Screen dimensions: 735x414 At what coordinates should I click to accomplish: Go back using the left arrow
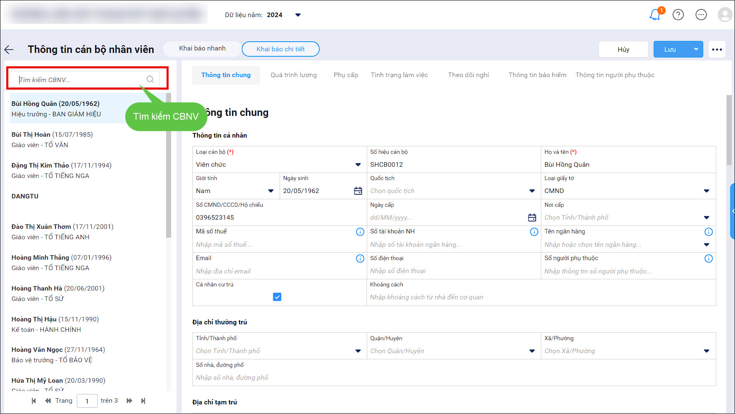pyautogui.click(x=9, y=50)
